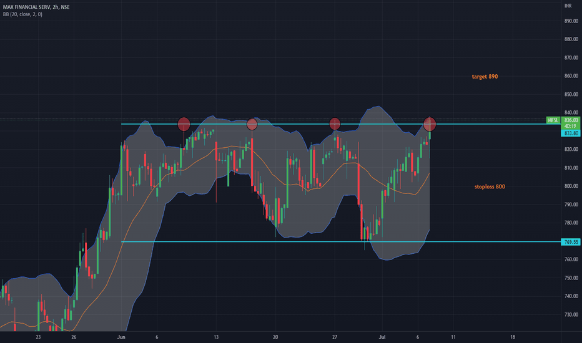
Task: Click the 750.00 price axis label
Action: coord(571,278)
